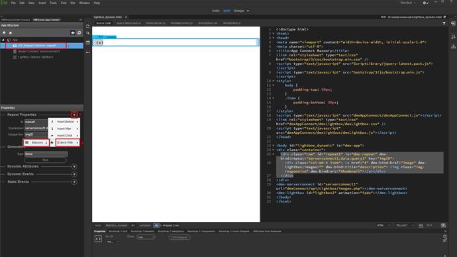Image resolution: width=457 pixels, height=257 pixels.
Task: Open the Standard workspace dropdown
Action: pos(408,3)
